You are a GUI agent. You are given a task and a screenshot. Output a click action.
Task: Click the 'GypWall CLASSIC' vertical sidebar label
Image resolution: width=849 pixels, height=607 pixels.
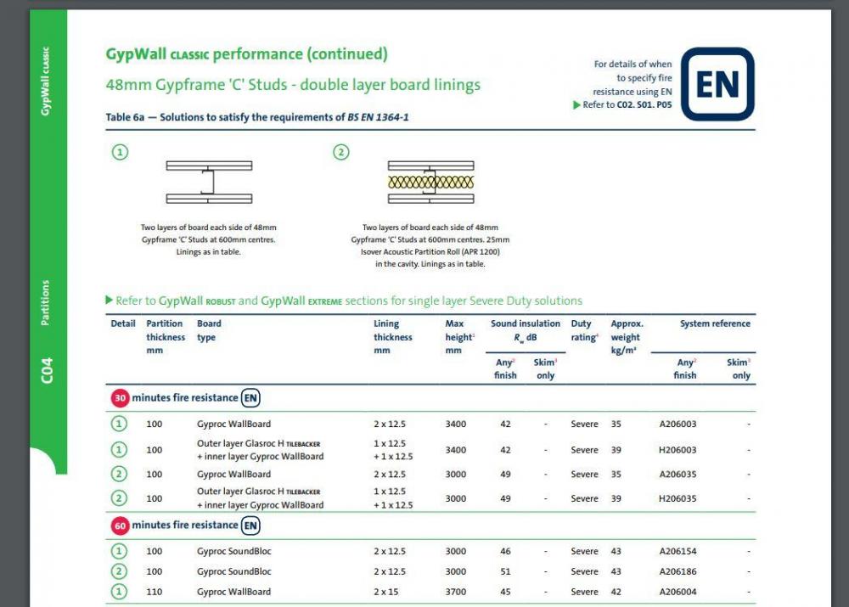click(x=46, y=81)
